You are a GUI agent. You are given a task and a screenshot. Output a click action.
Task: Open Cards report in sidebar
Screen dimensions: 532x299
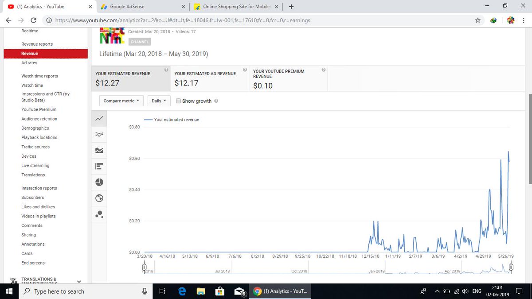point(27,253)
